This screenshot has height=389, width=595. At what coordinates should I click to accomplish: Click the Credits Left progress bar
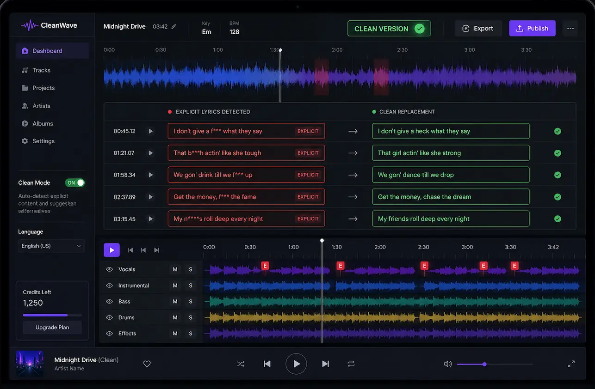coord(52,315)
